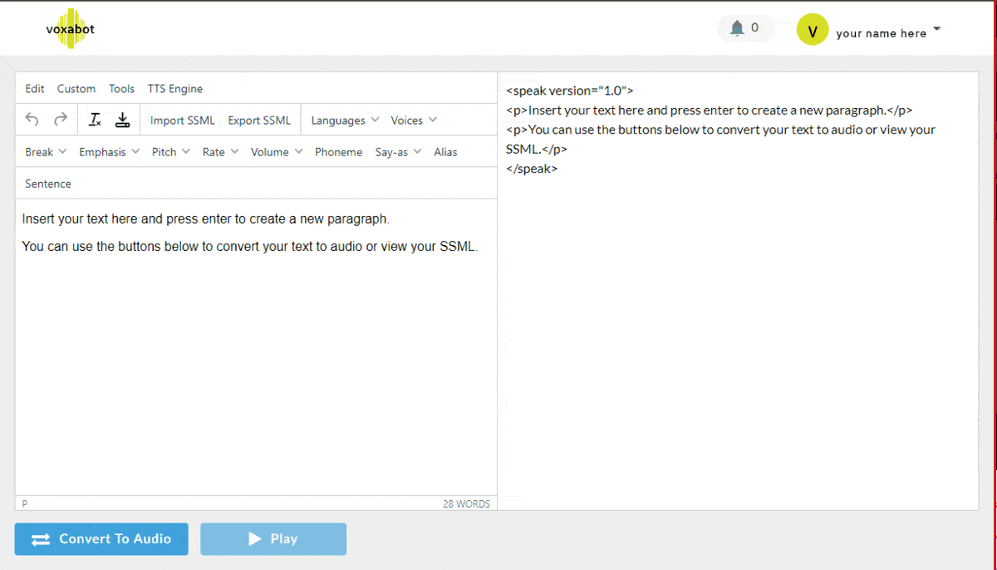Viewport: 997px width, 570px height.
Task: Click the download icon in toolbar
Action: click(122, 120)
